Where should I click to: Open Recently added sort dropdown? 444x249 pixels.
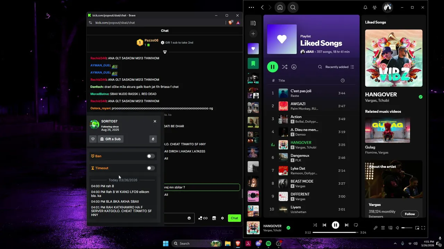point(340,67)
